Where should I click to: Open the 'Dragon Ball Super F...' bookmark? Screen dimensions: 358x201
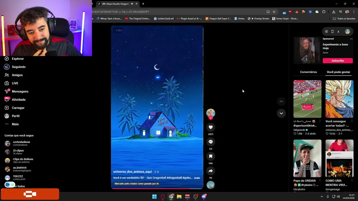click(218, 19)
